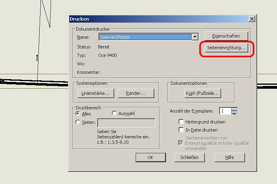
Task: Click the Schließen button
Action: 190,157
